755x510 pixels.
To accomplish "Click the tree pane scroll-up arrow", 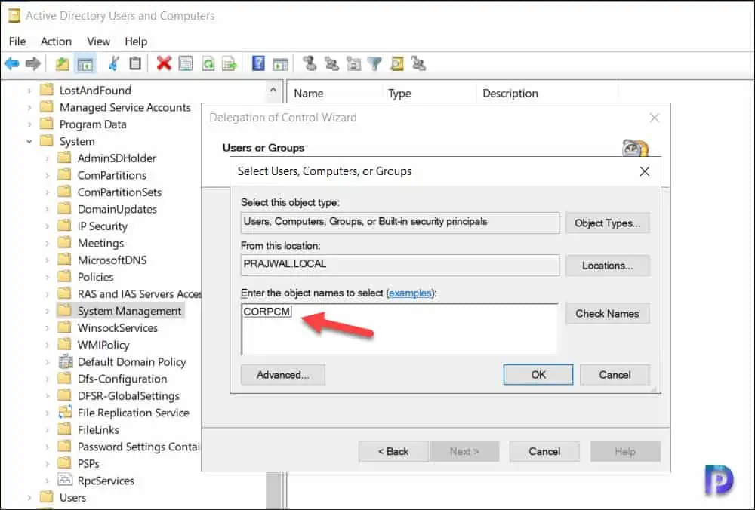I will [x=273, y=90].
